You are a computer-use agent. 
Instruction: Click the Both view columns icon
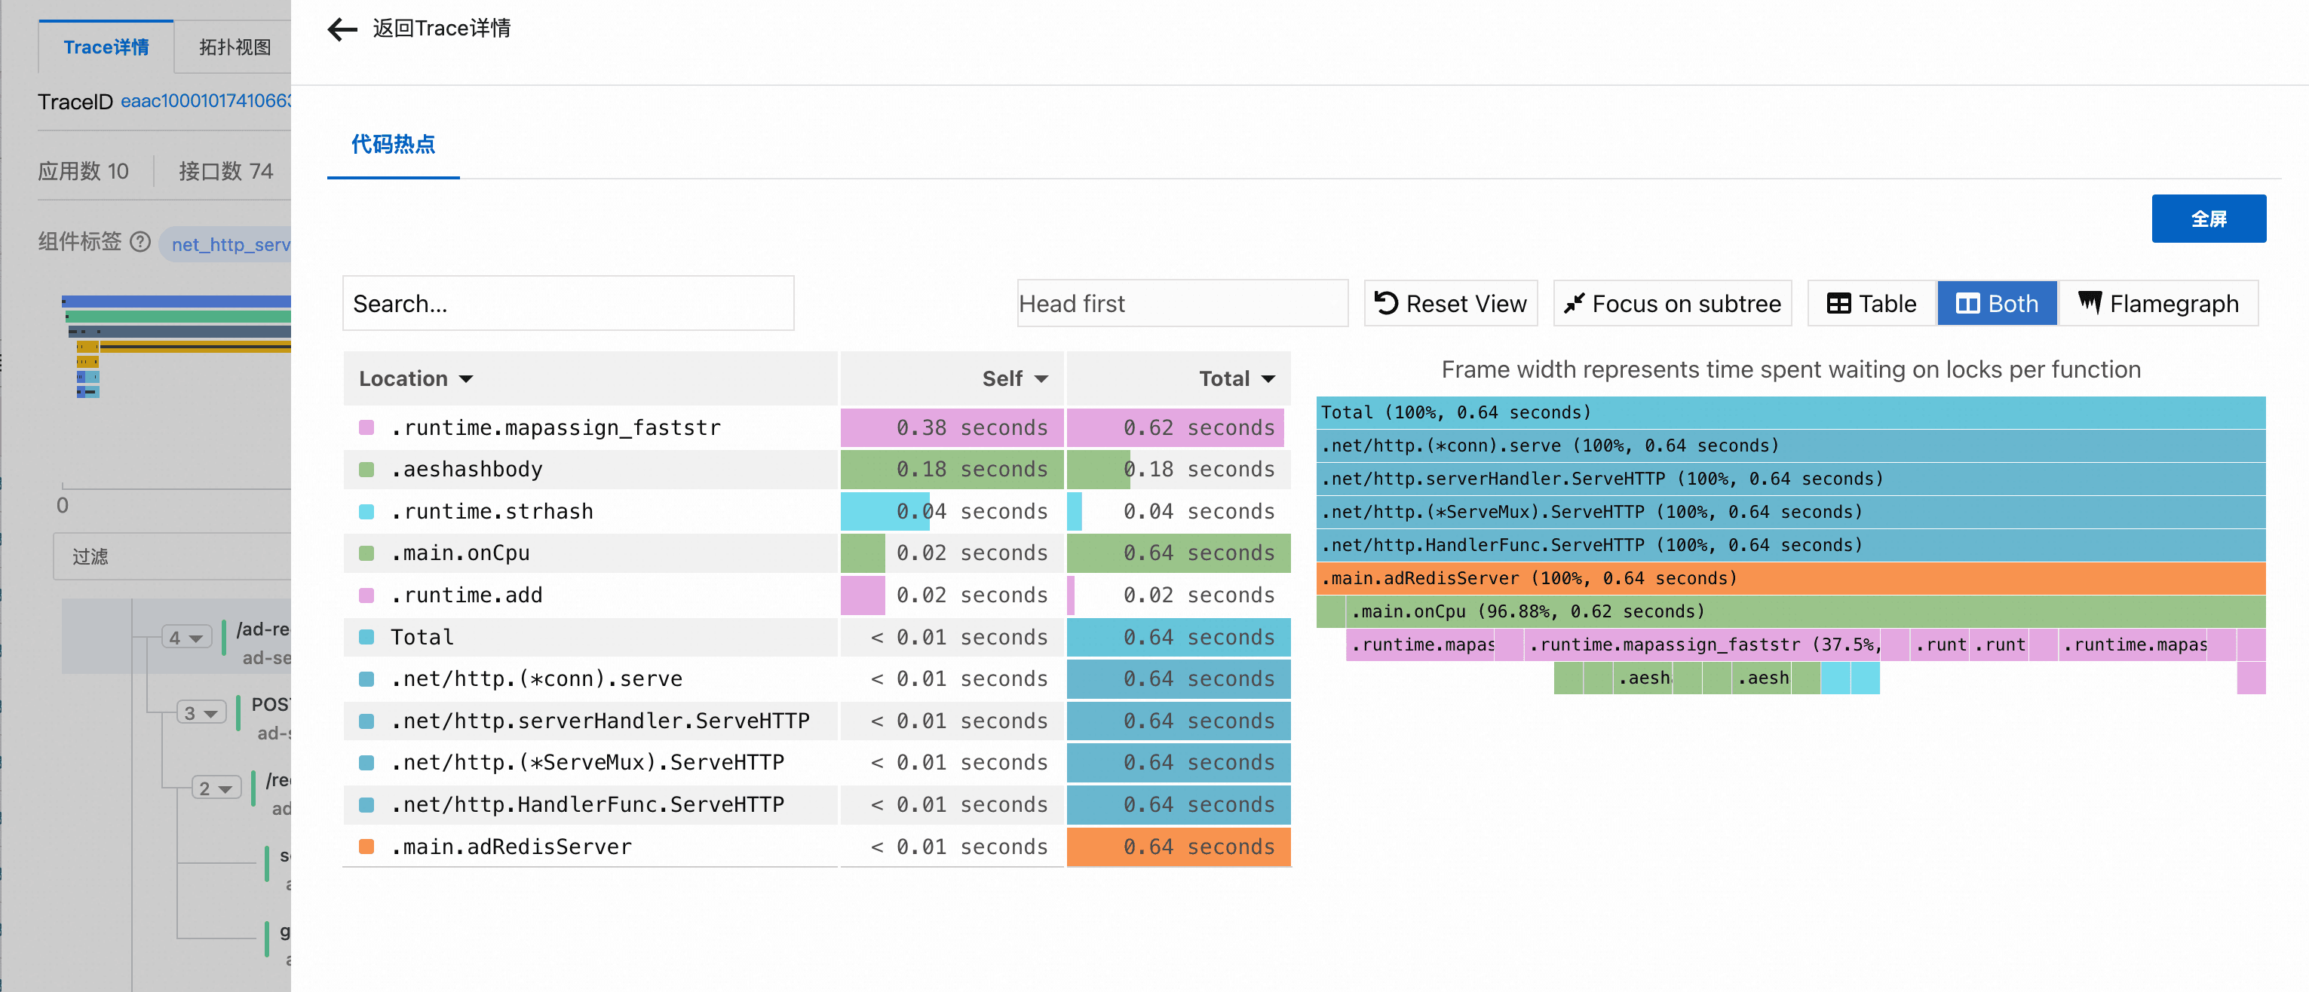(1967, 304)
